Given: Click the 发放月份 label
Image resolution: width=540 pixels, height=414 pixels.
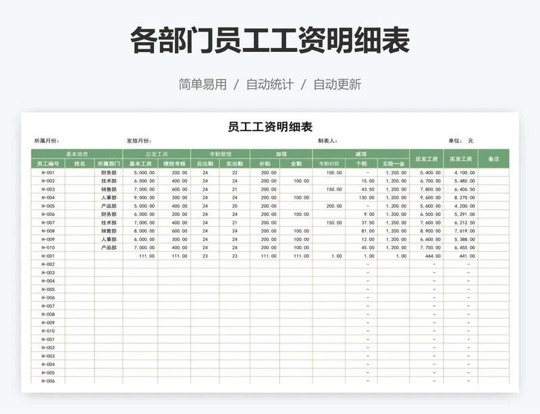Looking at the screenshot, I should coord(139,140).
